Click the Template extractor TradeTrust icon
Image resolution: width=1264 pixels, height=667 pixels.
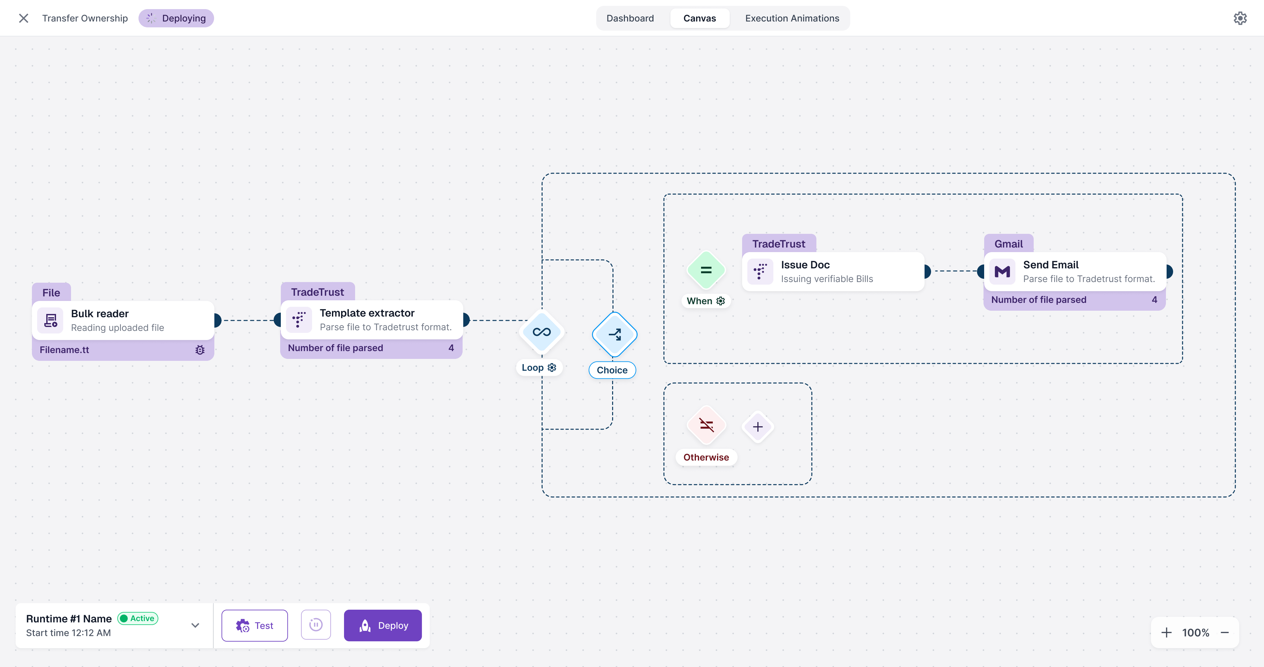tap(299, 320)
